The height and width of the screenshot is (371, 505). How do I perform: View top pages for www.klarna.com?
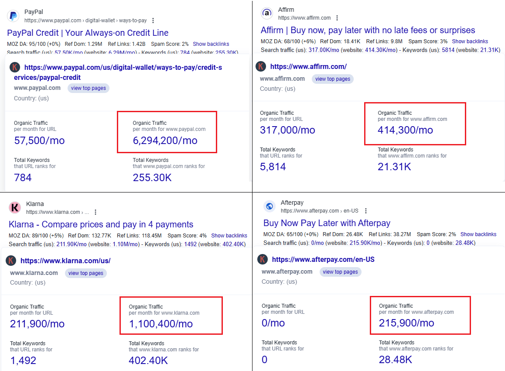(x=85, y=273)
